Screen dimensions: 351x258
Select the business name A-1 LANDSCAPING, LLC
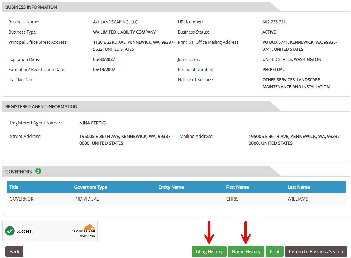(115, 22)
